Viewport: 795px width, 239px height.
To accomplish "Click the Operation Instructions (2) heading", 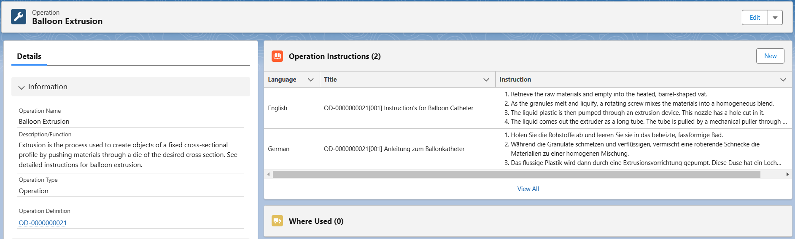I will (x=334, y=56).
